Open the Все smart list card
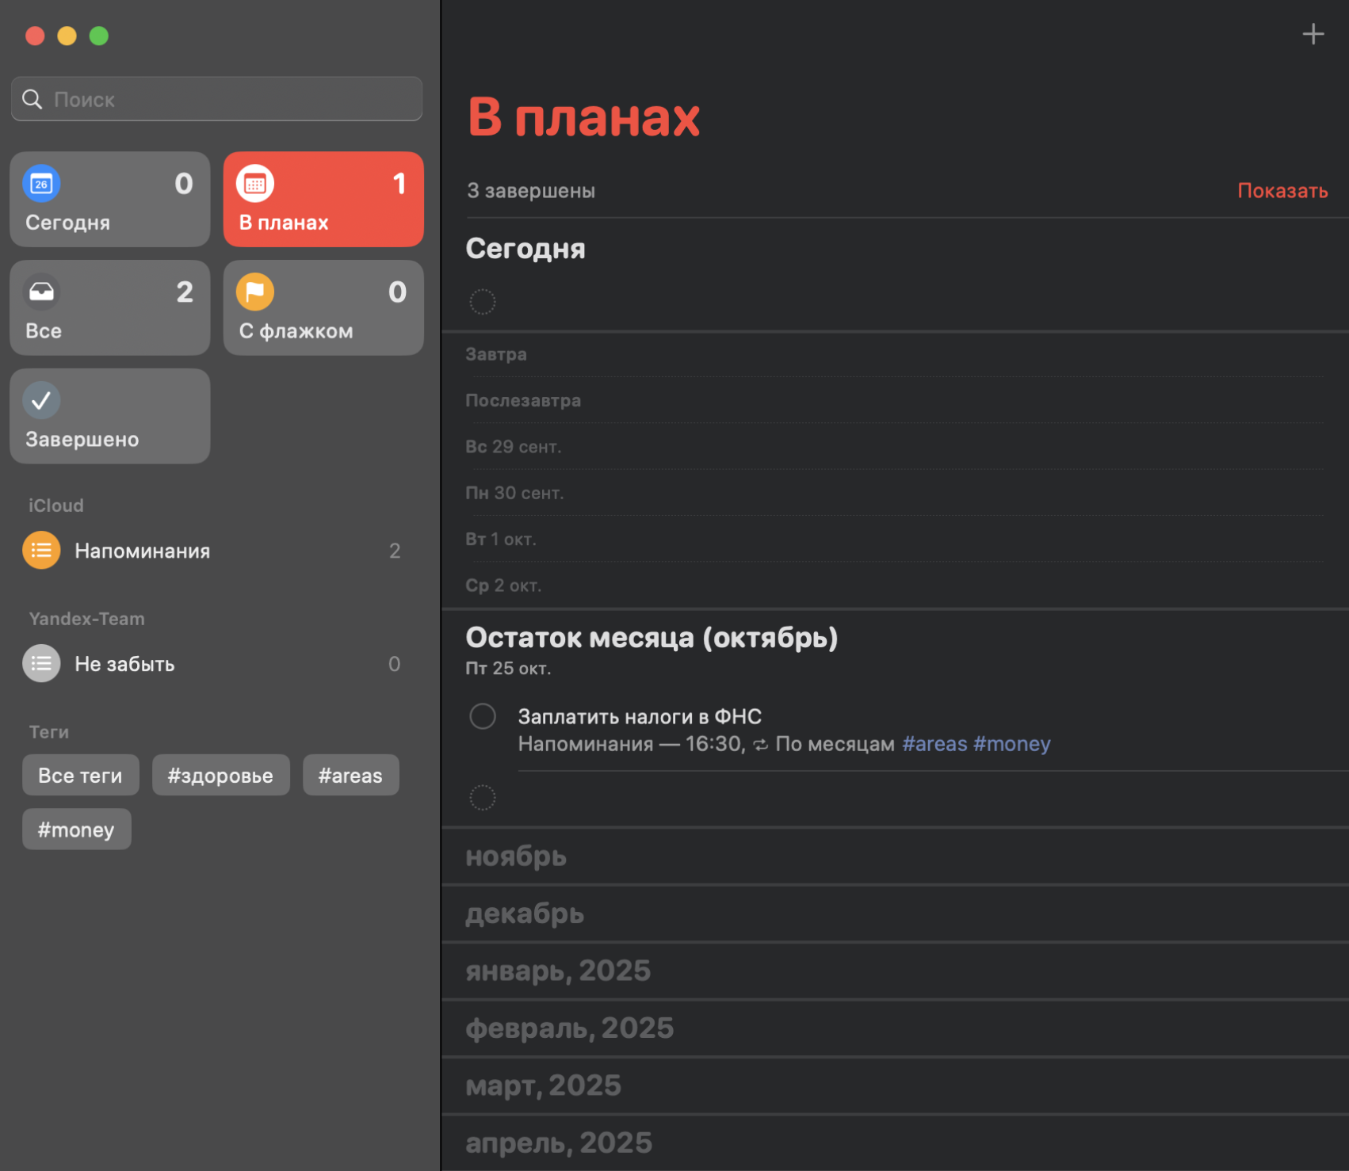Image resolution: width=1349 pixels, height=1171 pixels. (x=110, y=307)
